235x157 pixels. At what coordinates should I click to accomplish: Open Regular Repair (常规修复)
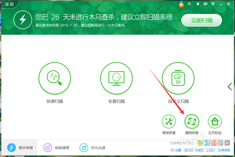click(169, 121)
